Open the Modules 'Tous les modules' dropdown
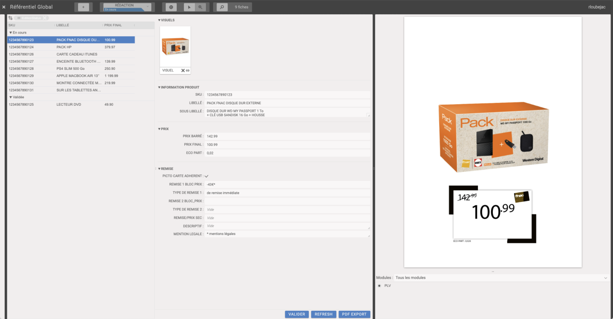613x319 pixels. (x=500, y=277)
